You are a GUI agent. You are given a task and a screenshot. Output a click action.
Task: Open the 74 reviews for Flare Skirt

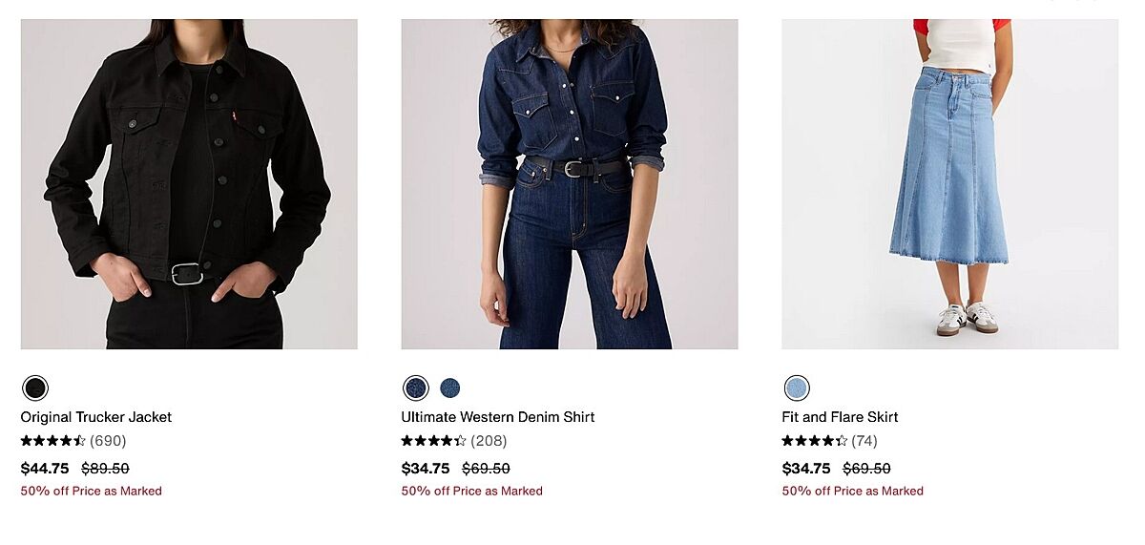pyautogui.click(x=864, y=441)
